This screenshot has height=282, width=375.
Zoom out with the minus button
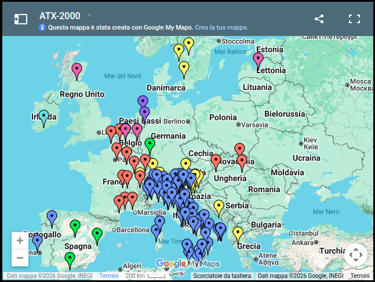pyautogui.click(x=20, y=258)
